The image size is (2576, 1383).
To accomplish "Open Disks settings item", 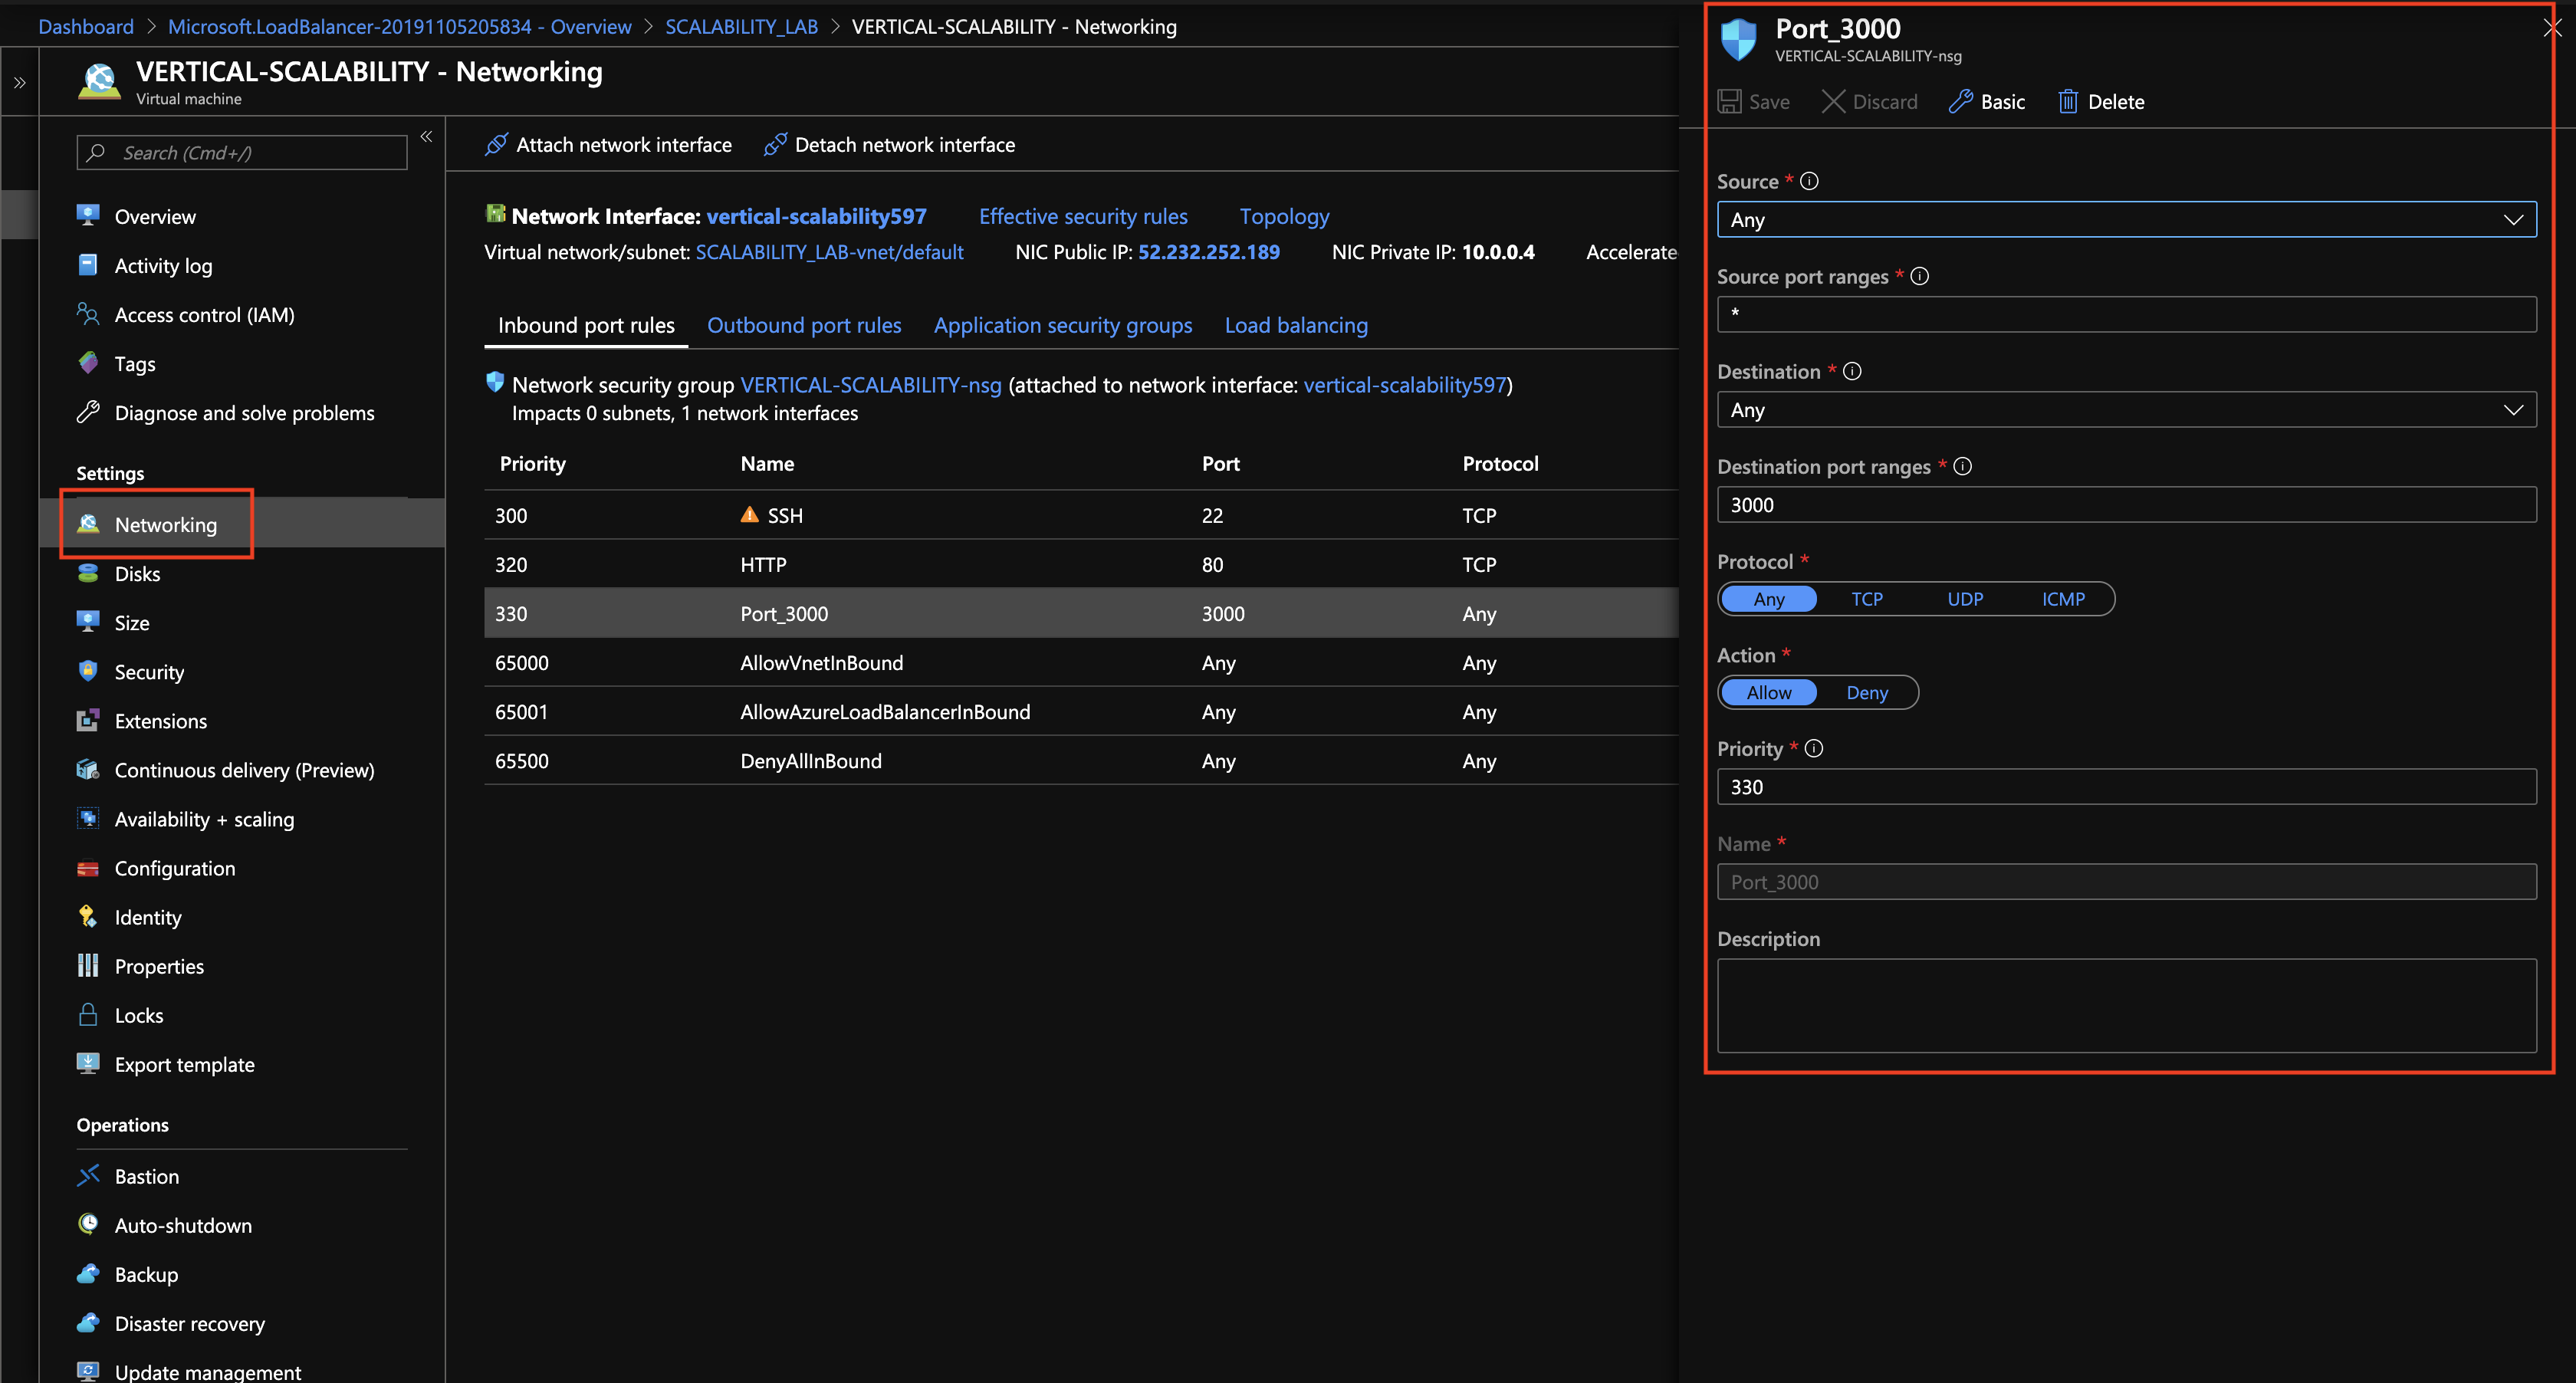I will click(x=137, y=574).
